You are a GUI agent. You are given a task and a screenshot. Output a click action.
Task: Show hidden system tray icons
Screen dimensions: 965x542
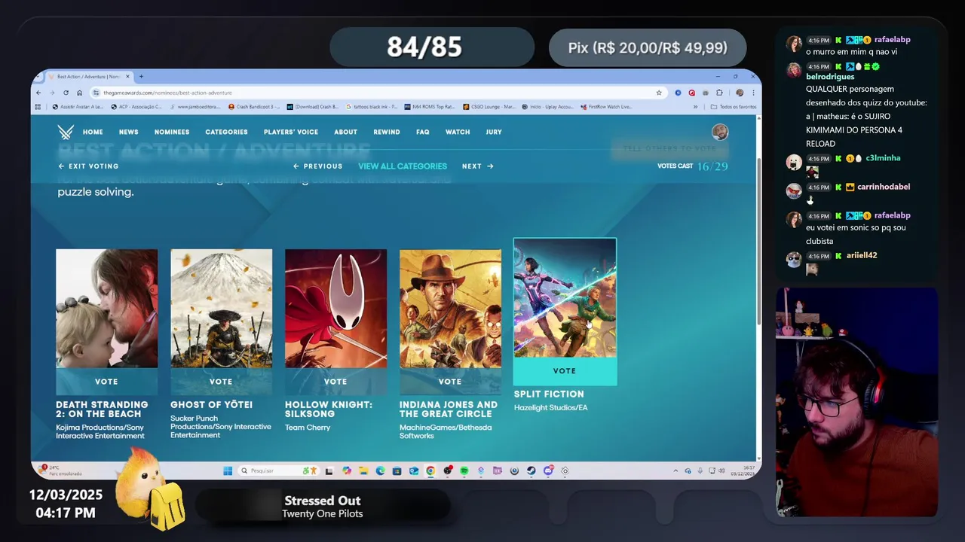(x=677, y=470)
